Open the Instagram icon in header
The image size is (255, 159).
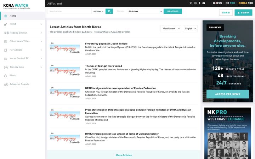click(195, 3)
